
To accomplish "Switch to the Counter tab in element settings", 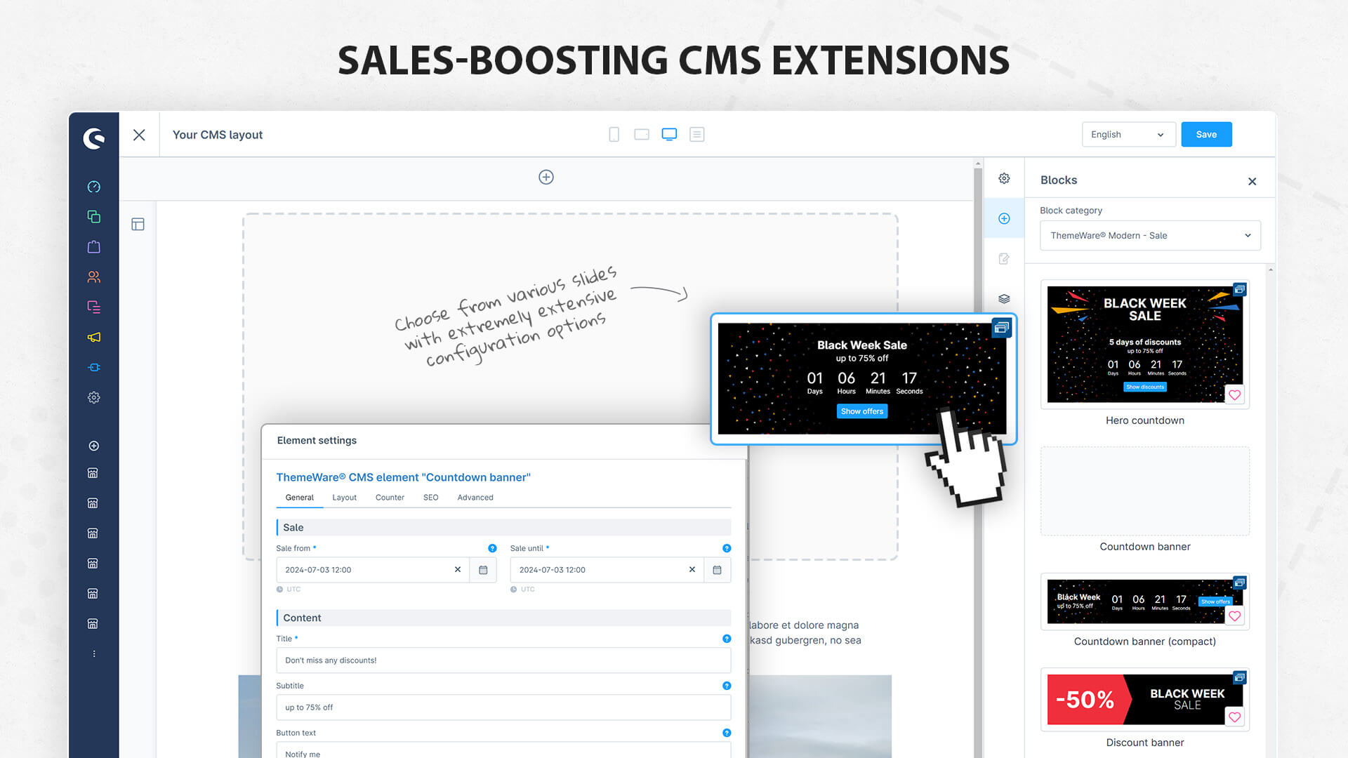I will click(x=389, y=497).
